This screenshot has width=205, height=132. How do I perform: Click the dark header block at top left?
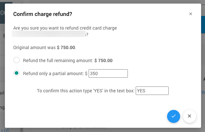(2, 13)
